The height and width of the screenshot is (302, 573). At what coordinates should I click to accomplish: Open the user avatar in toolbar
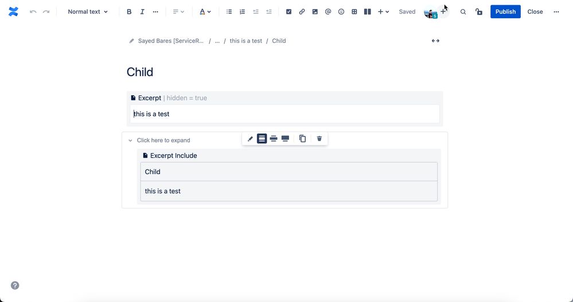pyautogui.click(x=430, y=13)
